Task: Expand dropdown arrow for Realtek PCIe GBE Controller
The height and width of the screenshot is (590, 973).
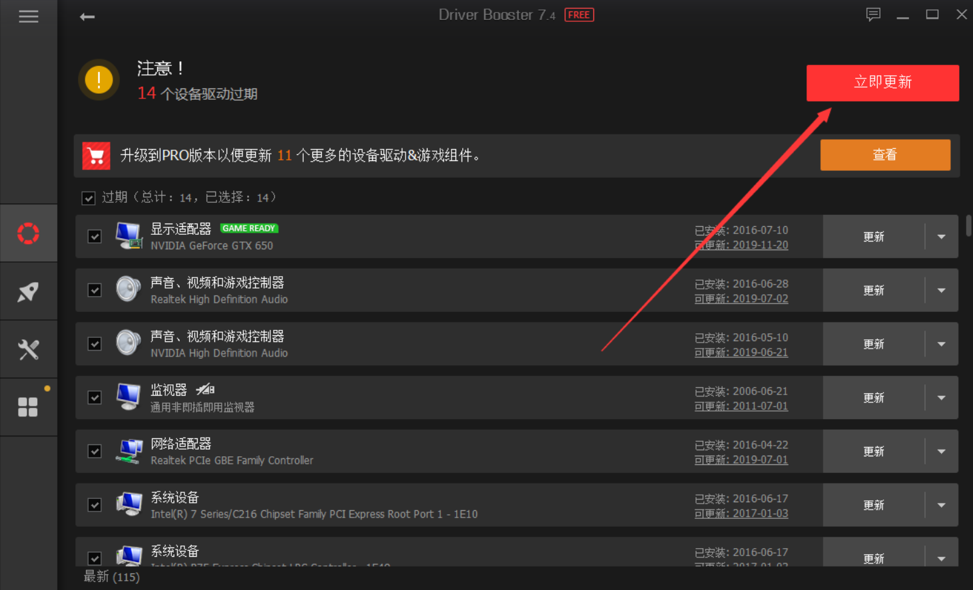Action: click(x=941, y=452)
